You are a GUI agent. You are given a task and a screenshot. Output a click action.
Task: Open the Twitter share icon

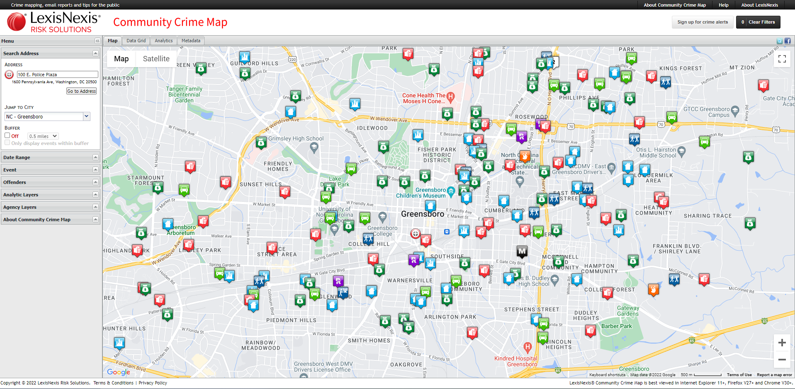[x=780, y=41]
